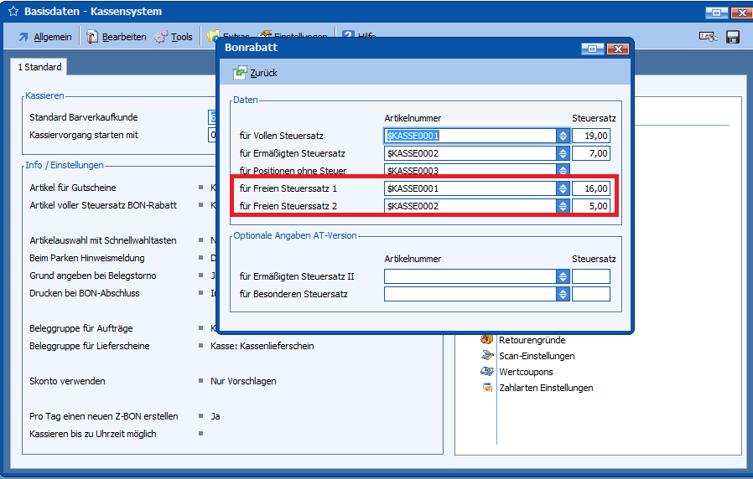Screen dimensions: 753x479
Task: Switch to the 1 Standard tab
Action: 40,67
